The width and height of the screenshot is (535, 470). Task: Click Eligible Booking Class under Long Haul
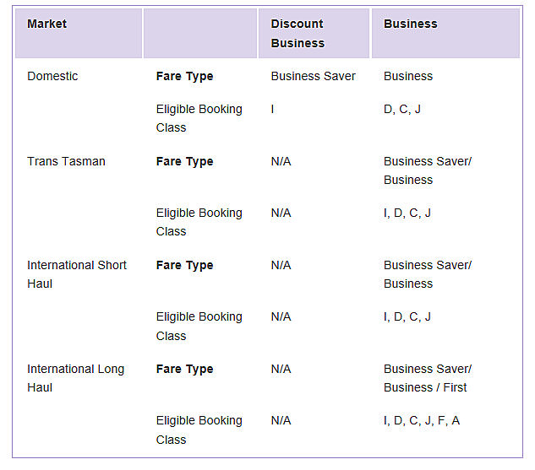[x=199, y=430]
